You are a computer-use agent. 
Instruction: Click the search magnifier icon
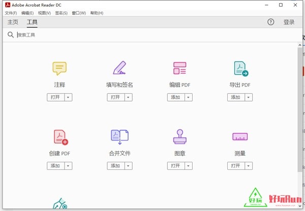(x=11, y=35)
